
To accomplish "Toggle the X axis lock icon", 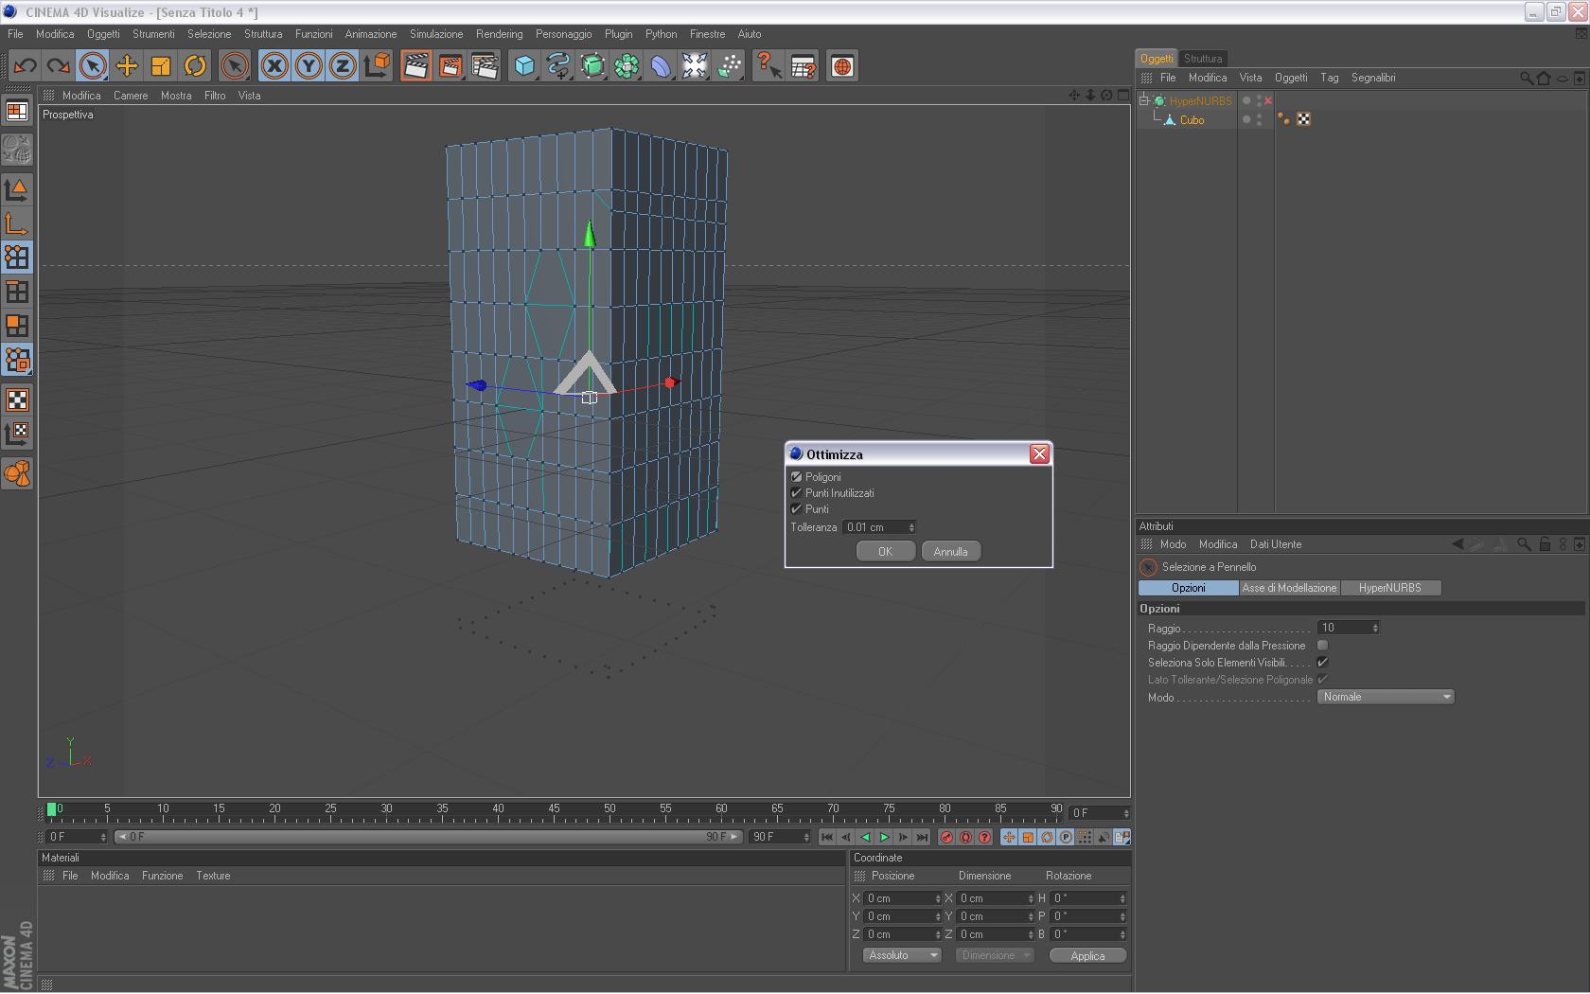I will click(x=274, y=66).
